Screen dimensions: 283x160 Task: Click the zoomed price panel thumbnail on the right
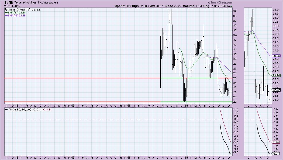click(258, 56)
